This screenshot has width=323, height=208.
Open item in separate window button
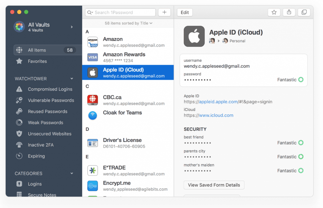304,12
